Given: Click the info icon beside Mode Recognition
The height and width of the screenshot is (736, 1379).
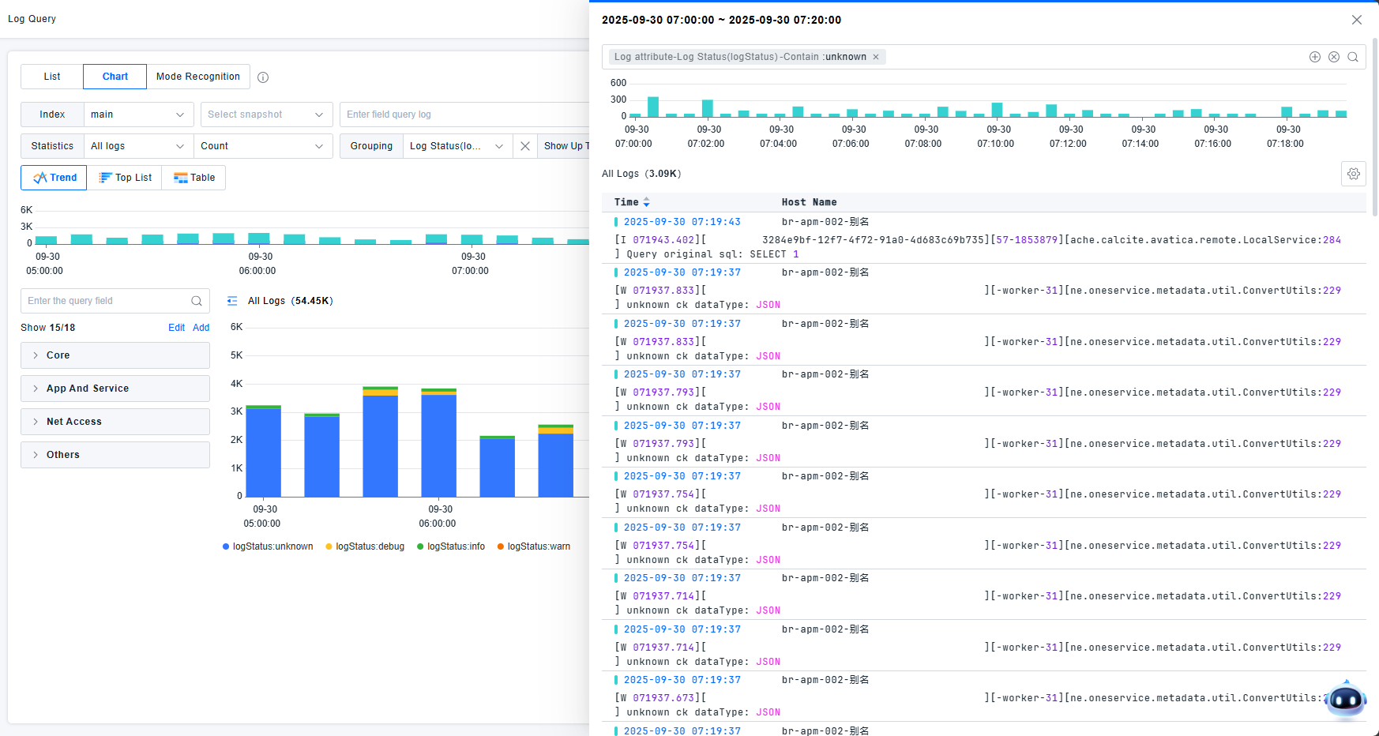Looking at the screenshot, I should point(263,77).
